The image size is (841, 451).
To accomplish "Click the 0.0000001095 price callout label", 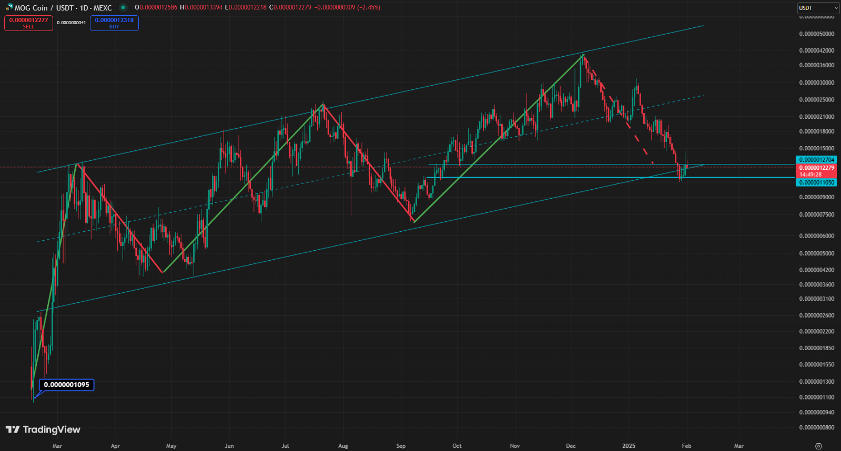I will [67, 385].
